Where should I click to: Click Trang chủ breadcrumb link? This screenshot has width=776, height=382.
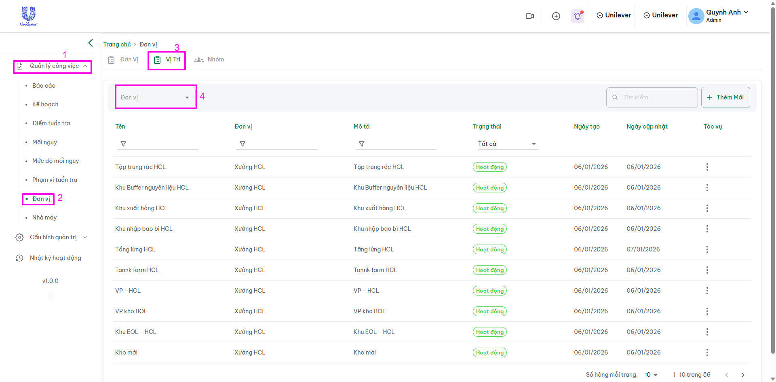pos(117,44)
